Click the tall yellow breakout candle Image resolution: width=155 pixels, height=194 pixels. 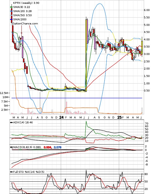(x=86, y=56)
